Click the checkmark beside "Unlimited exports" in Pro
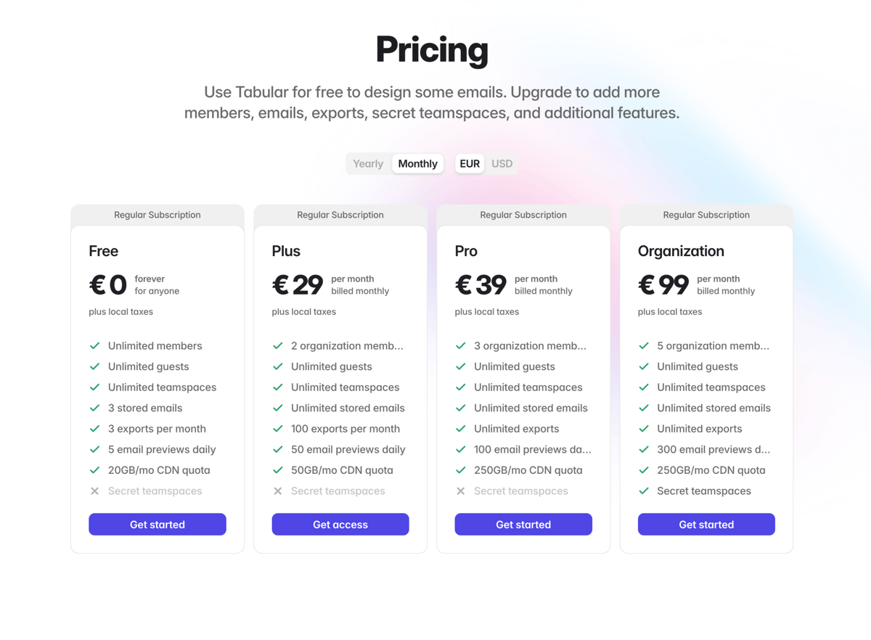 coord(460,429)
